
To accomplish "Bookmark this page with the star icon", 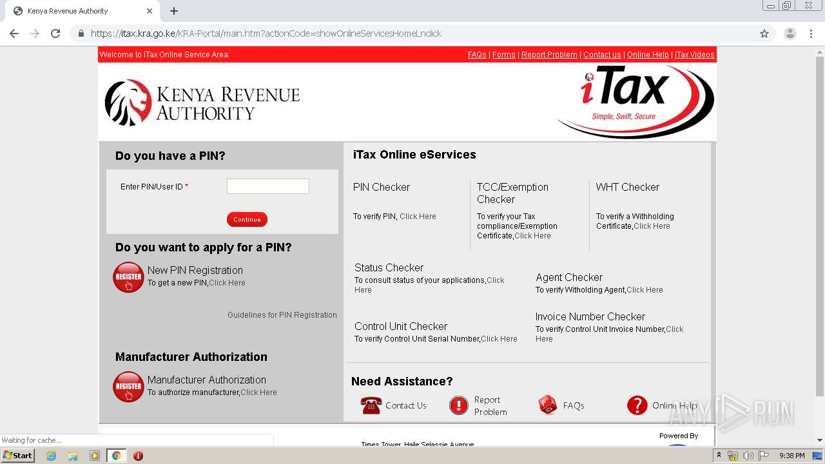I will tap(764, 34).
